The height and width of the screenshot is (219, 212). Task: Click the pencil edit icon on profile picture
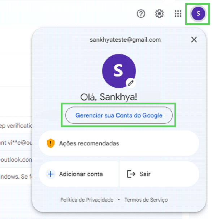pos(131,83)
